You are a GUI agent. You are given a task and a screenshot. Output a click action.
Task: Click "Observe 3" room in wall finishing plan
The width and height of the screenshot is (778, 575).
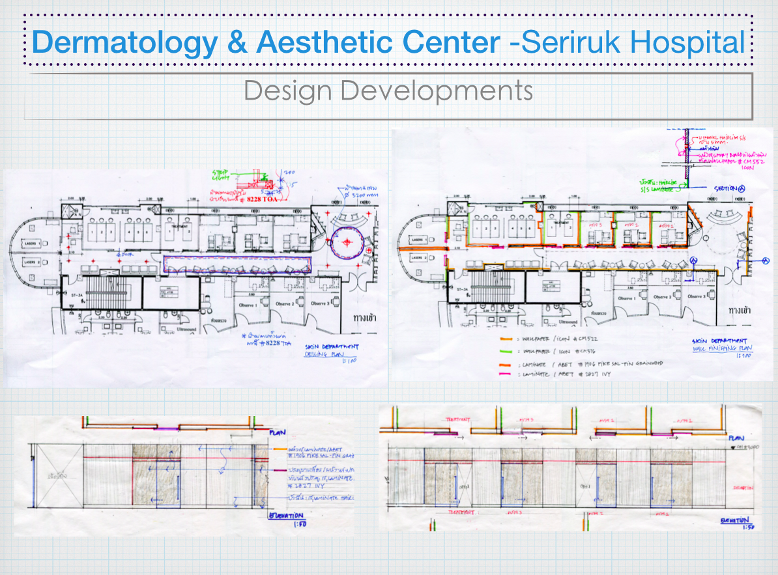pos(699,297)
